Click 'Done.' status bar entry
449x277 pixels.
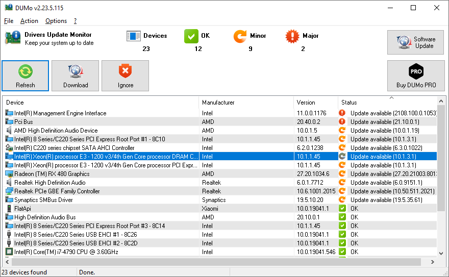tap(87, 272)
